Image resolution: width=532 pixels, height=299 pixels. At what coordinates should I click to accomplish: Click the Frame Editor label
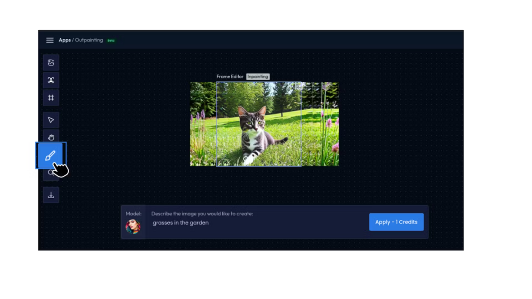coord(230,76)
